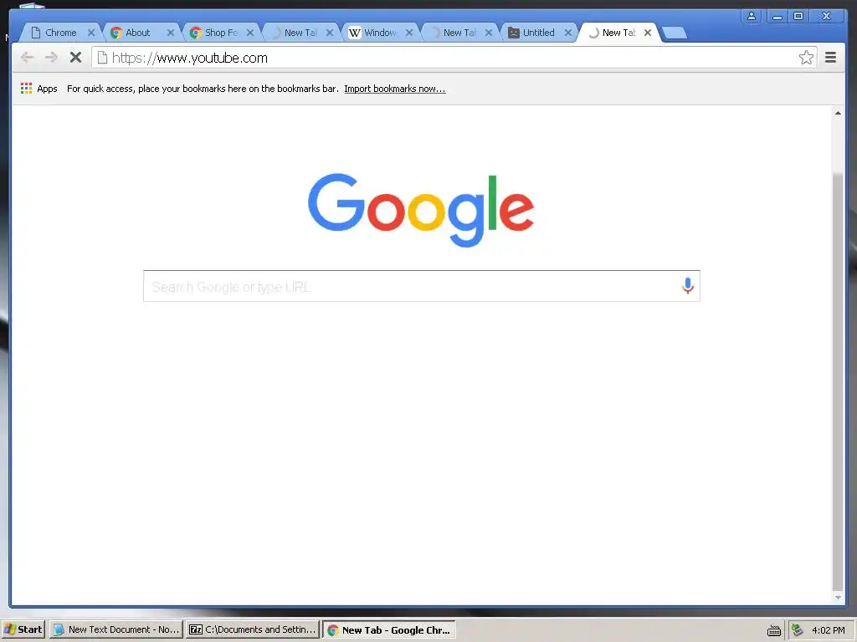
Task: Close the active New Tab
Action: (x=648, y=33)
